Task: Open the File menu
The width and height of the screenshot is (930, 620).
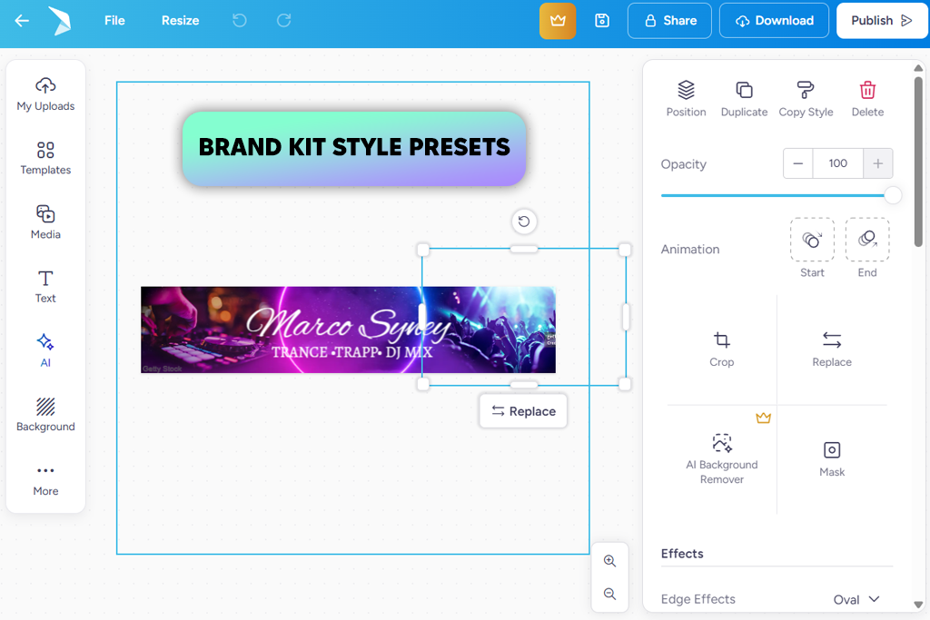Action: tap(114, 21)
